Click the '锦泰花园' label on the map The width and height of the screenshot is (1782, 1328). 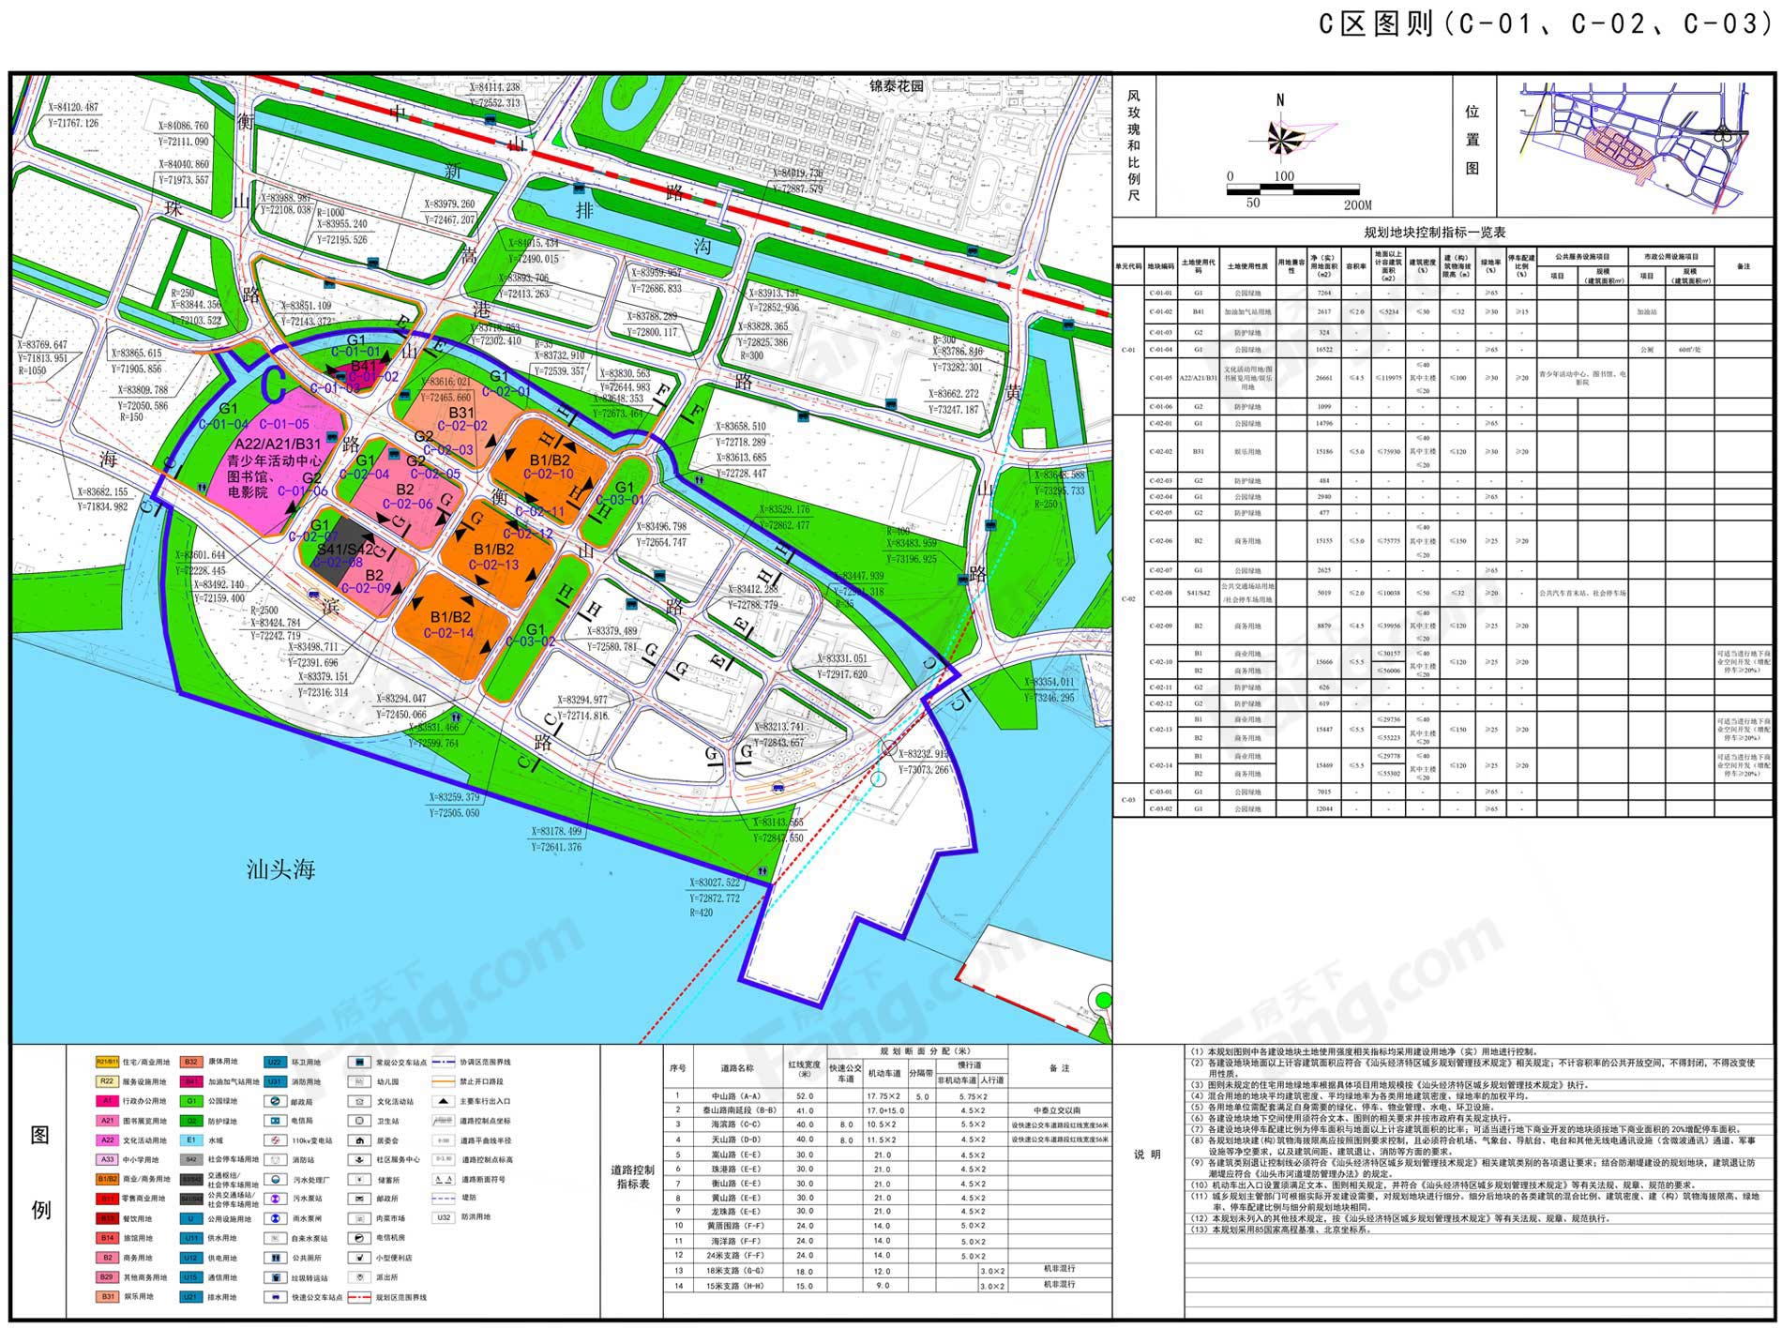pos(896,86)
